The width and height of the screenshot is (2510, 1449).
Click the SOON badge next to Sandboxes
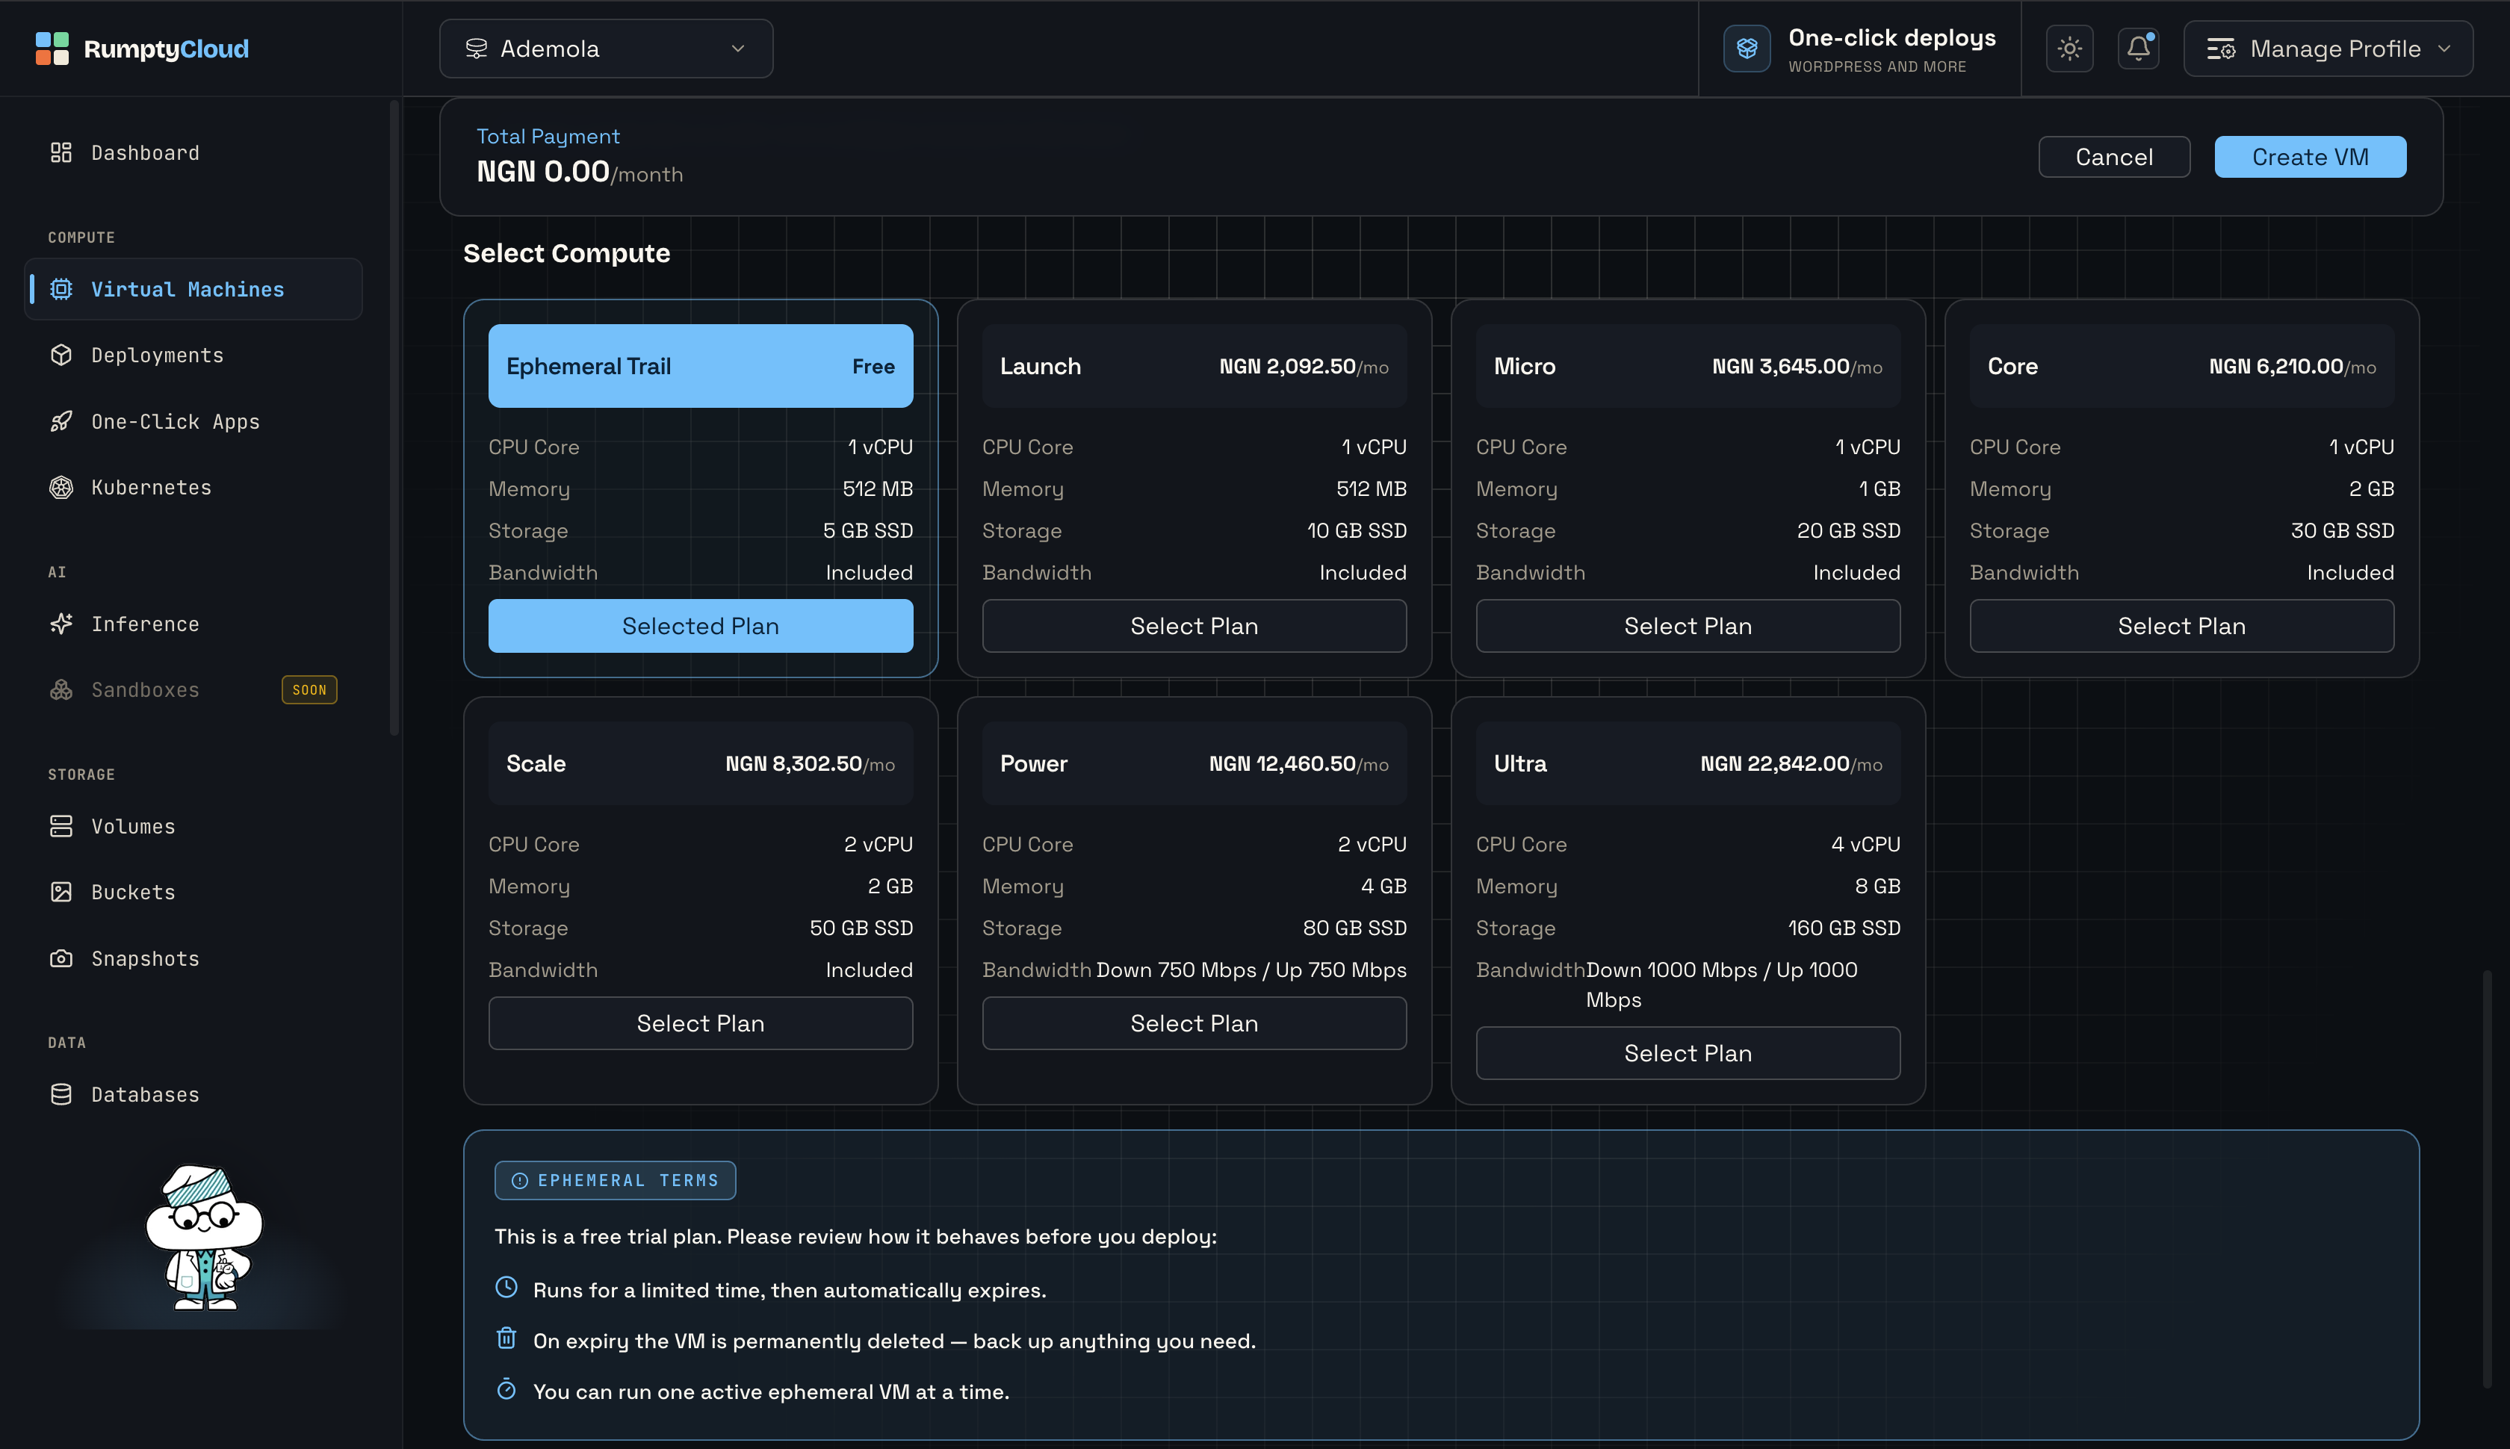309,689
